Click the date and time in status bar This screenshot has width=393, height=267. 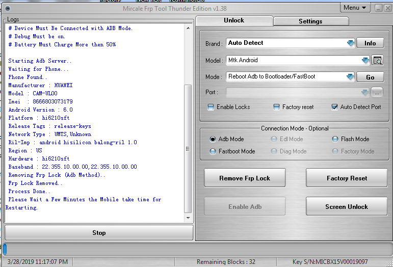pyautogui.click(x=38, y=262)
